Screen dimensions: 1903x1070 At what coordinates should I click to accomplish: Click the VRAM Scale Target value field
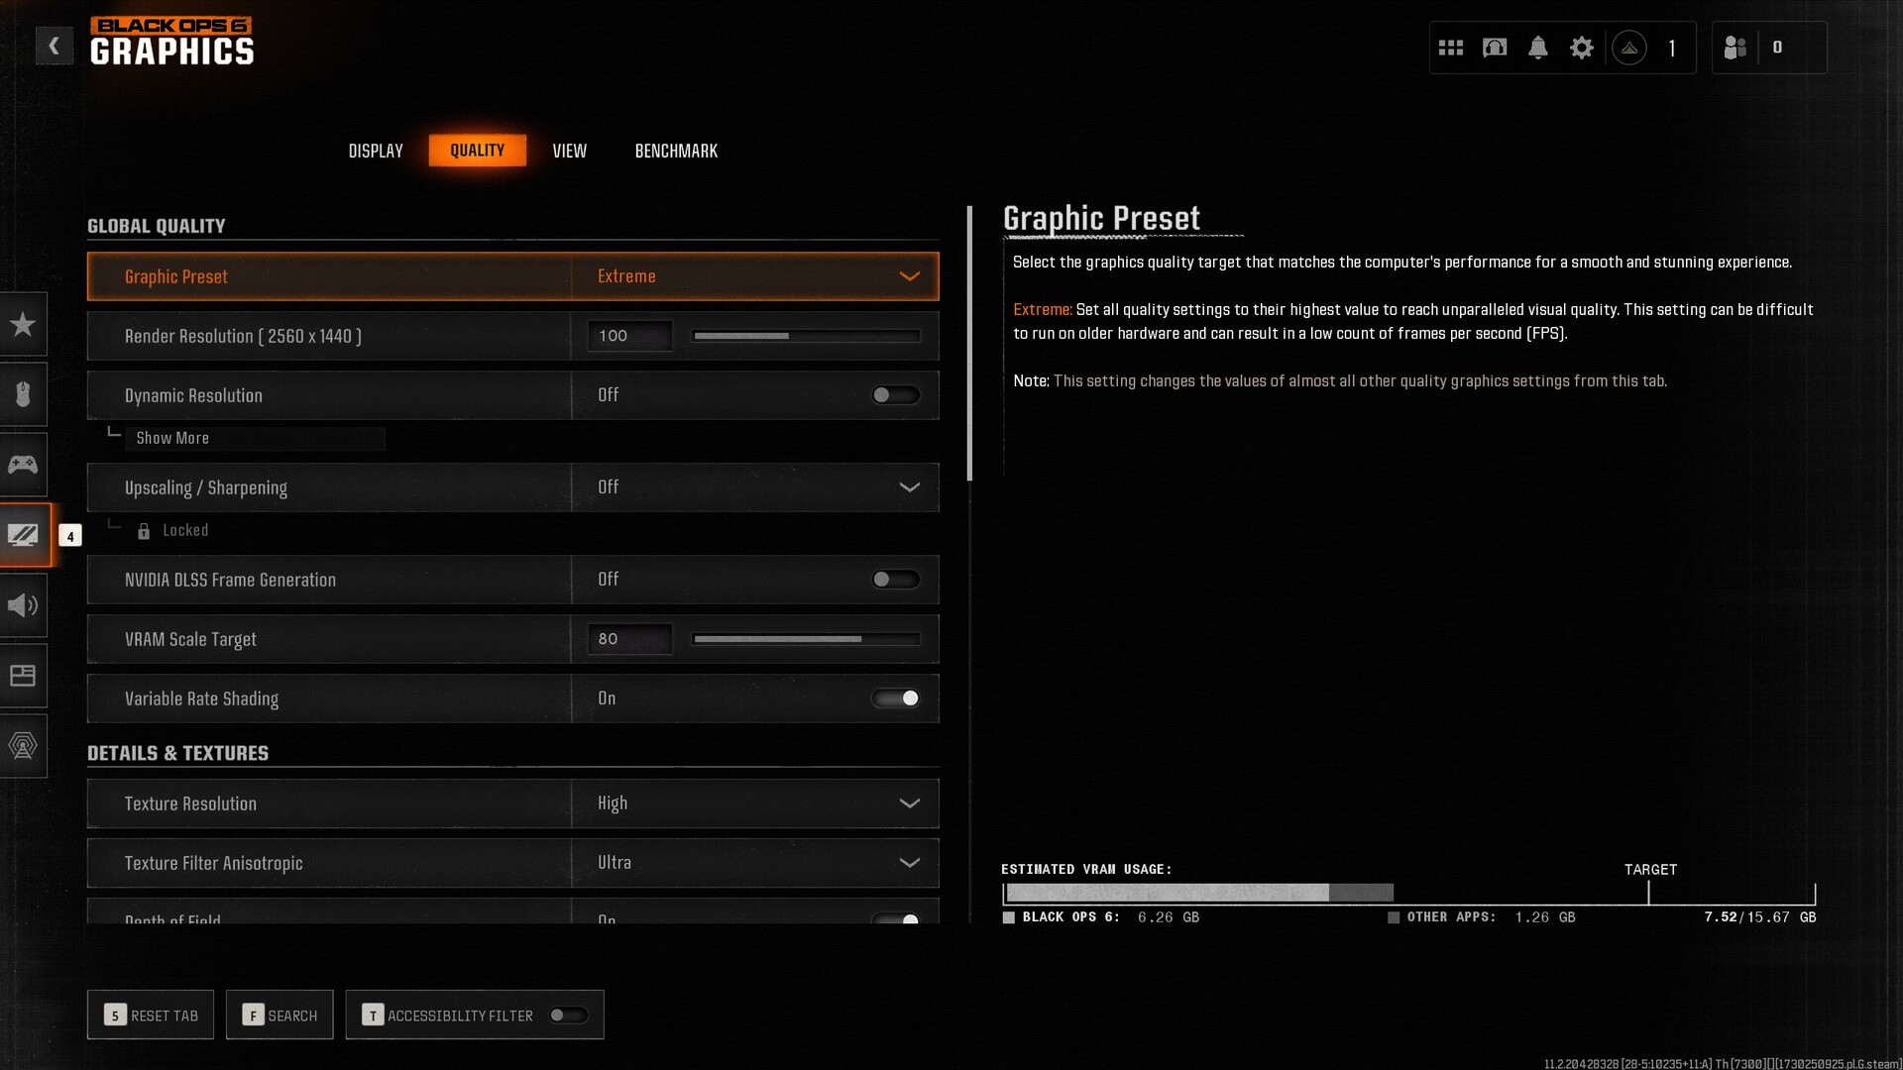point(630,639)
